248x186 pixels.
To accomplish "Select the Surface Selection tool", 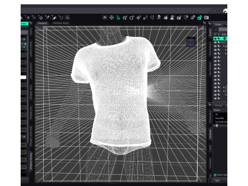I will click(x=165, y=18).
